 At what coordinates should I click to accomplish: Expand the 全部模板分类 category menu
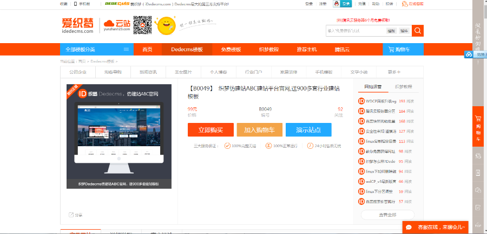pyautogui.click(x=97, y=50)
